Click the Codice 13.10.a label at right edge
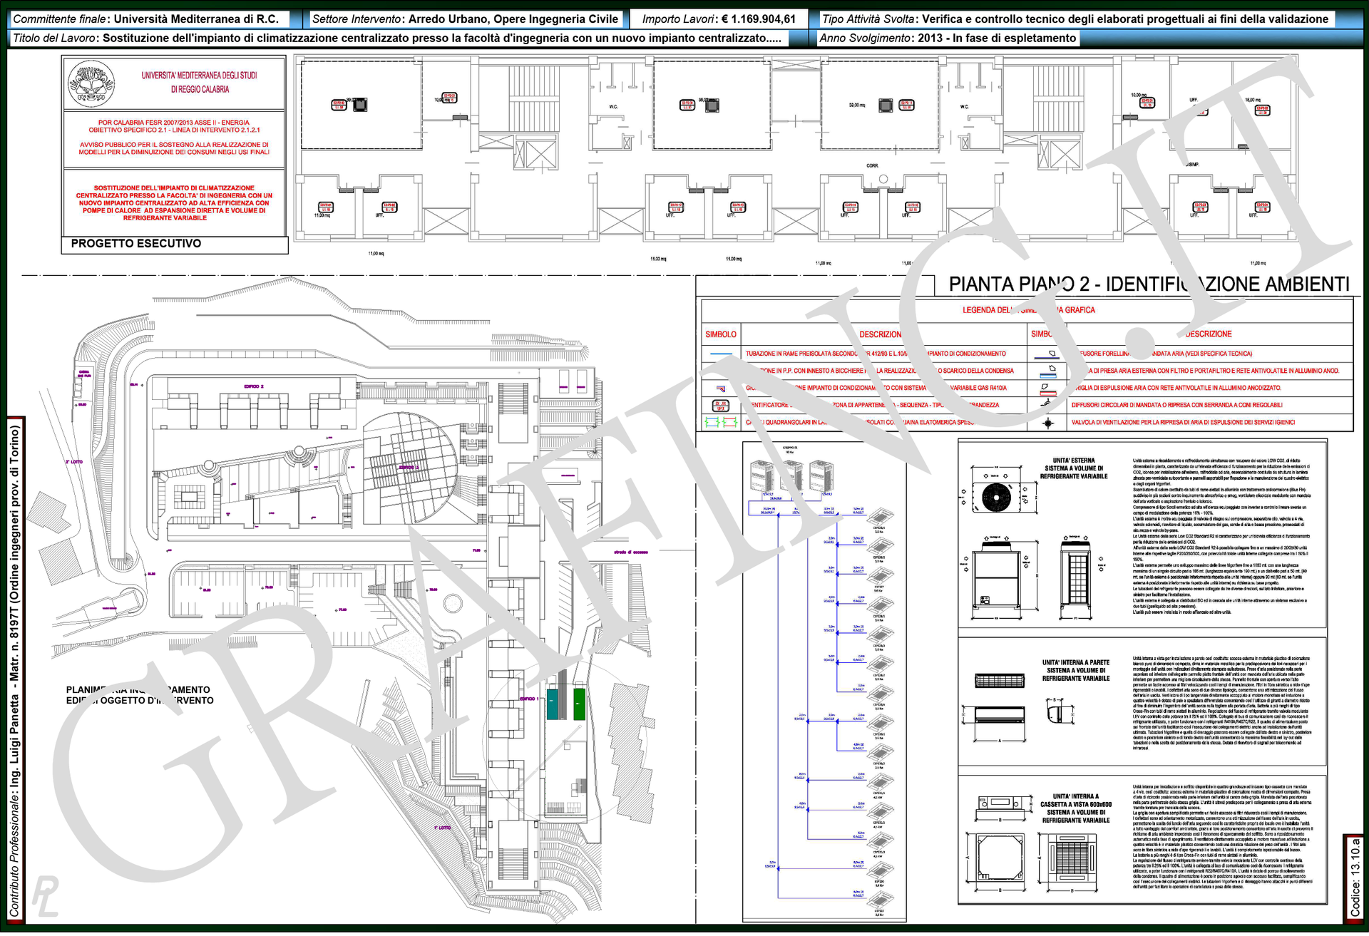The height and width of the screenshot is (936, 1369). [1355, 877]
